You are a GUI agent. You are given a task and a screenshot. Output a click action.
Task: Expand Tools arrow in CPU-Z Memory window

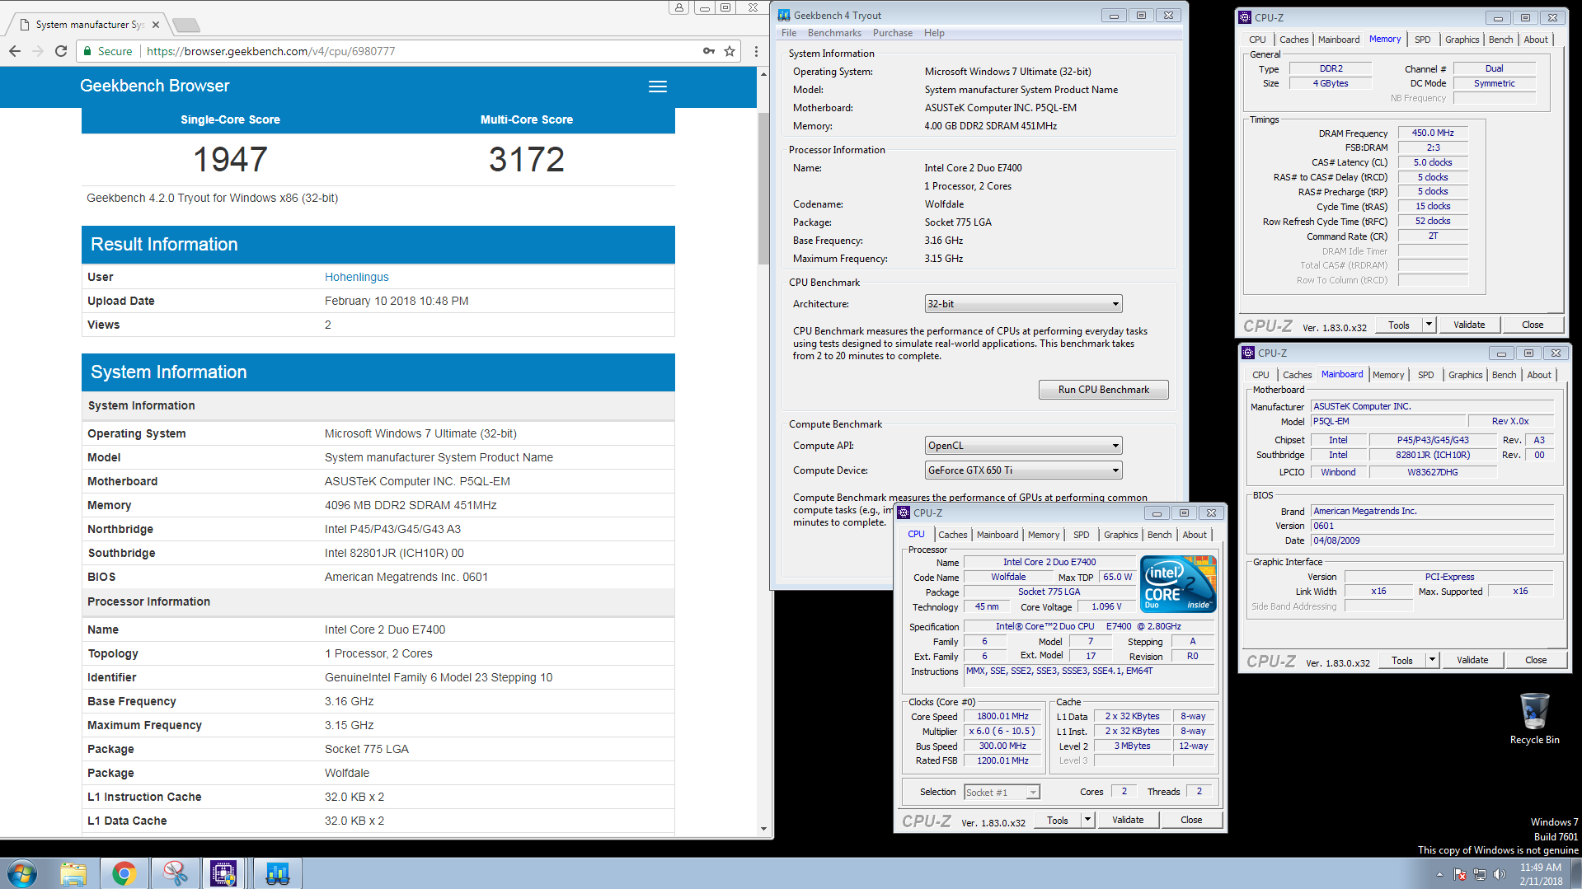coord(1429,325)
